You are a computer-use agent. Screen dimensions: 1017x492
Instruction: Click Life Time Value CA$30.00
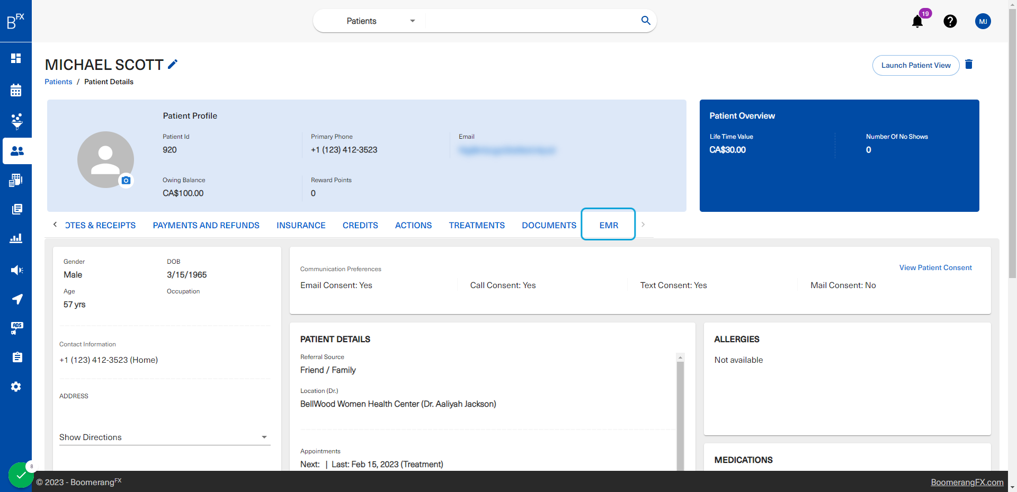tap(727, 150)
